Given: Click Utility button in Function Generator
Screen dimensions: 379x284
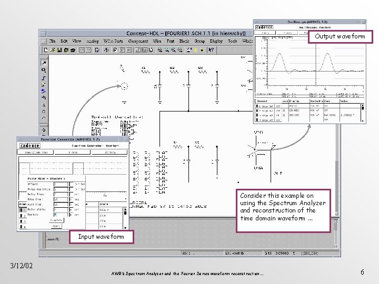Looking at the screenshot, I should [x=110, y=153].
